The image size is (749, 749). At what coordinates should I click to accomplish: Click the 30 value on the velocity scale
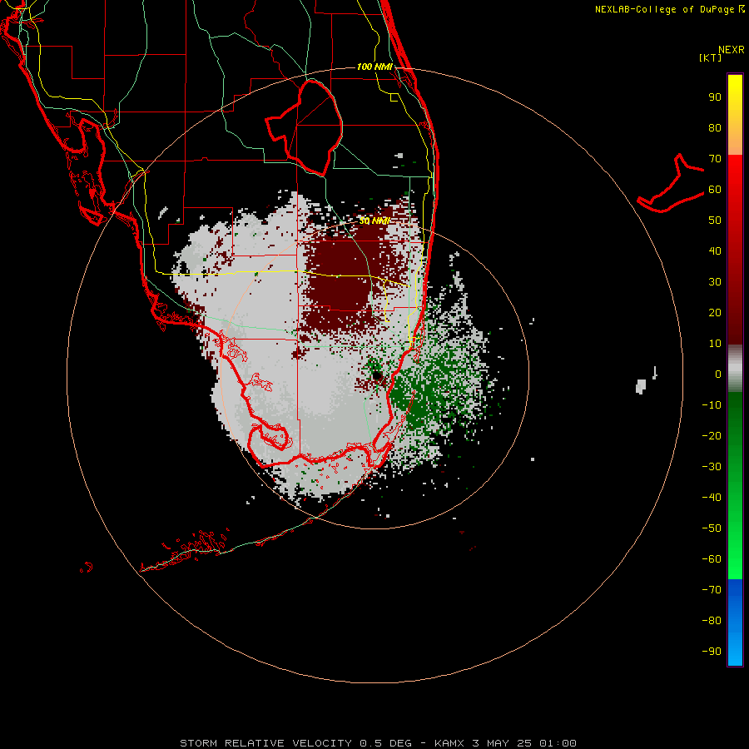[715, 282]
